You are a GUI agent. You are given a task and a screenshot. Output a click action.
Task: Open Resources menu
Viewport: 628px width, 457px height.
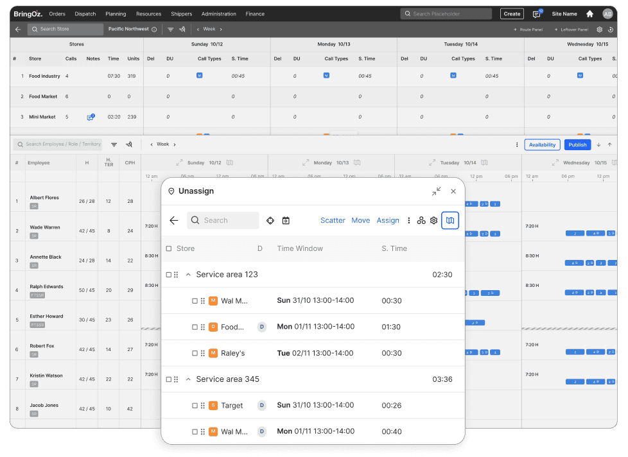click(x=148, y=14)
